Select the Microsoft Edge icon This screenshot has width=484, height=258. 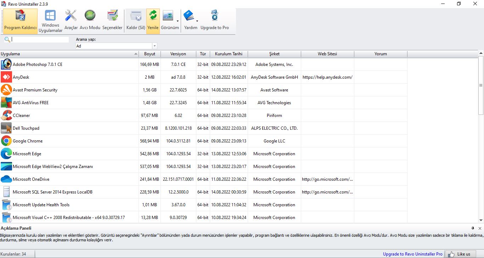click(x=6, y=154)
